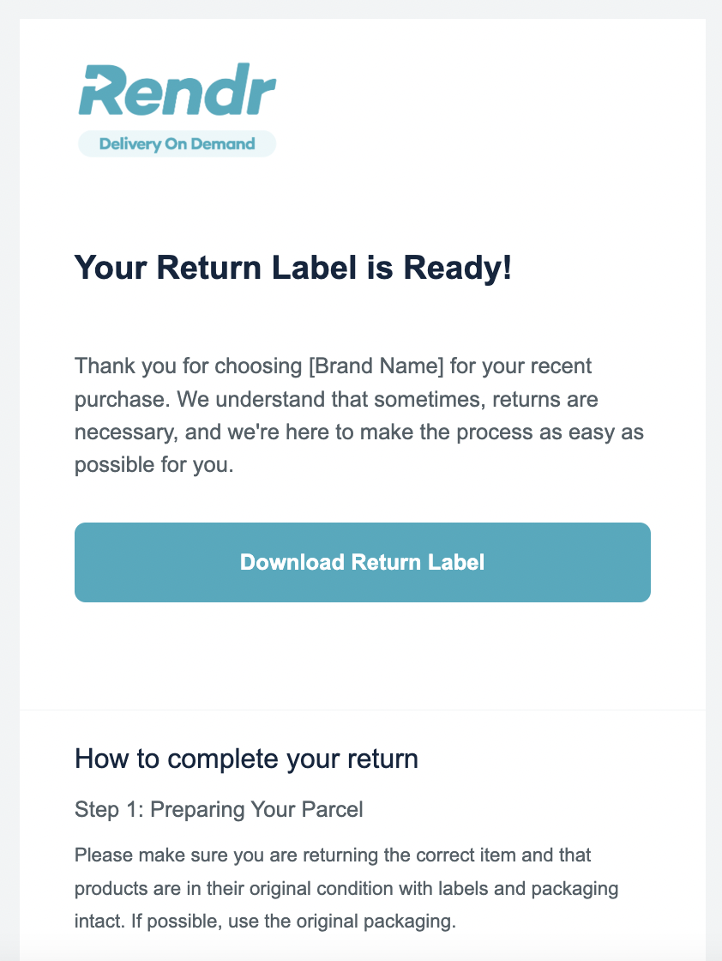Click the phrase 'possible for you.' in intro
The height and width of the screenshot is (961, 722).
154,465
